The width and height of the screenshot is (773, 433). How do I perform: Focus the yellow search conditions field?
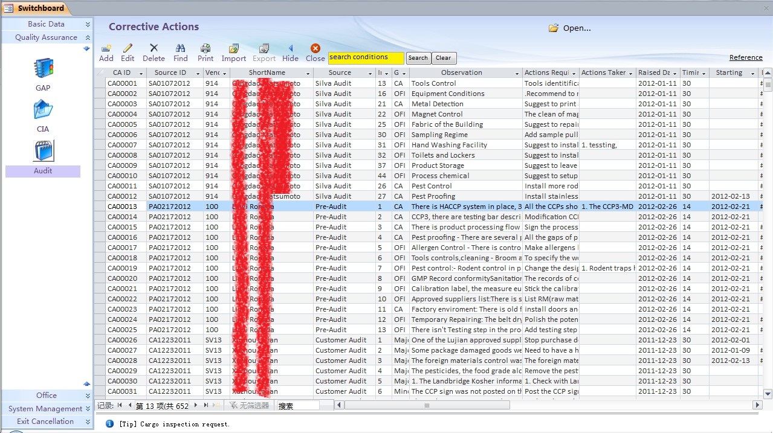(366, 58)
